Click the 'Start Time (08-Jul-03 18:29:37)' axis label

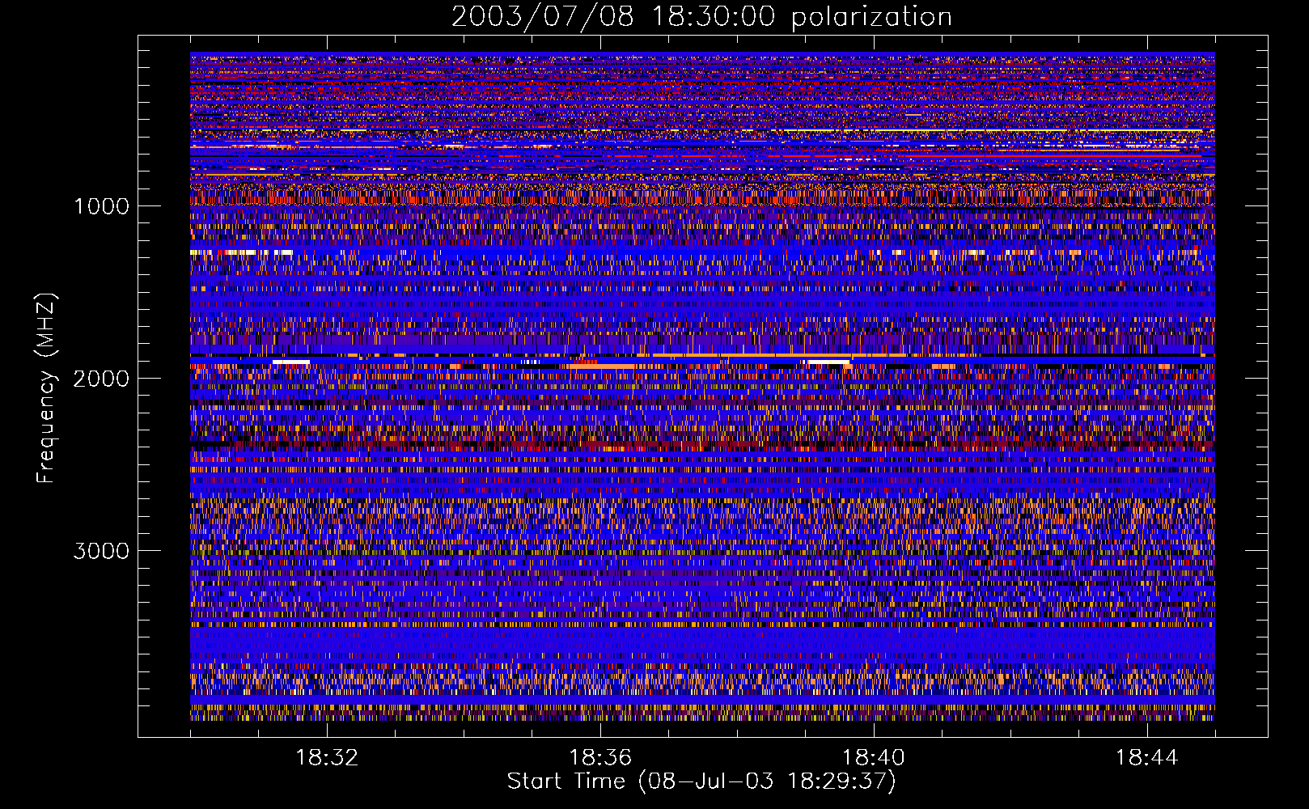point(701,781)
